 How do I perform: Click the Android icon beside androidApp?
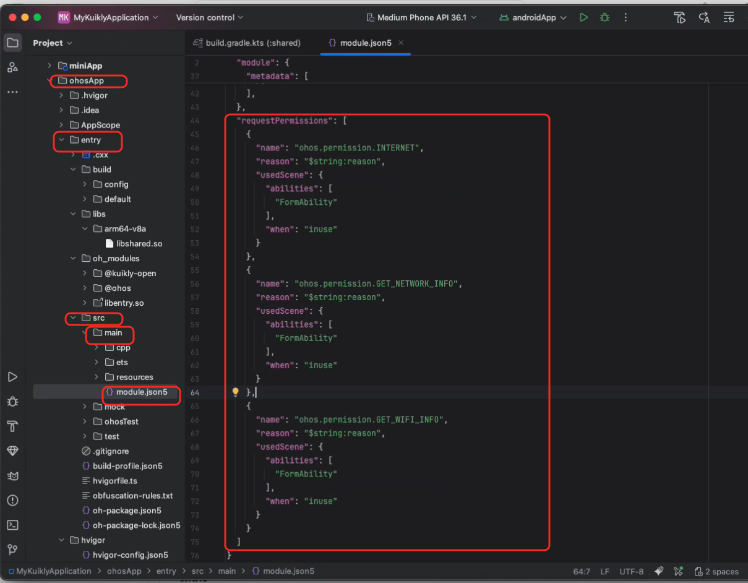504,17
